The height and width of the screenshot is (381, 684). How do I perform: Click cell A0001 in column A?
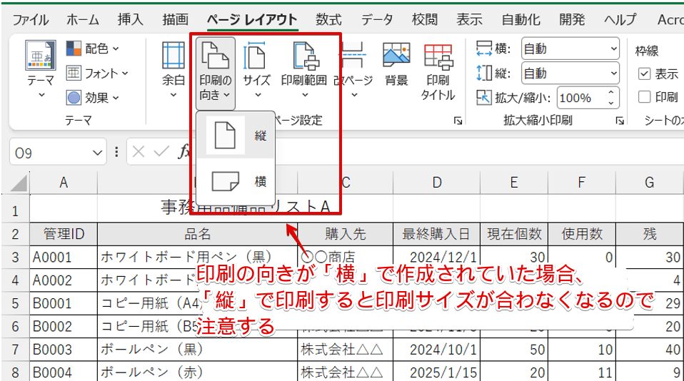tap(64, 257)
